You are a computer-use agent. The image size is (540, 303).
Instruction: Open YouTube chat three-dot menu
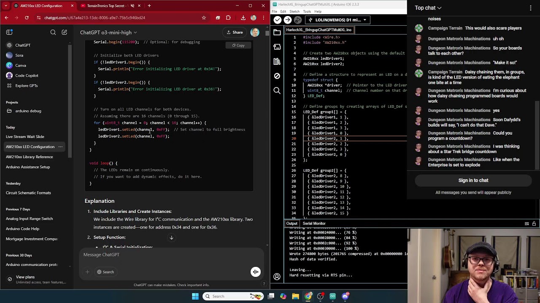[531, 8]
